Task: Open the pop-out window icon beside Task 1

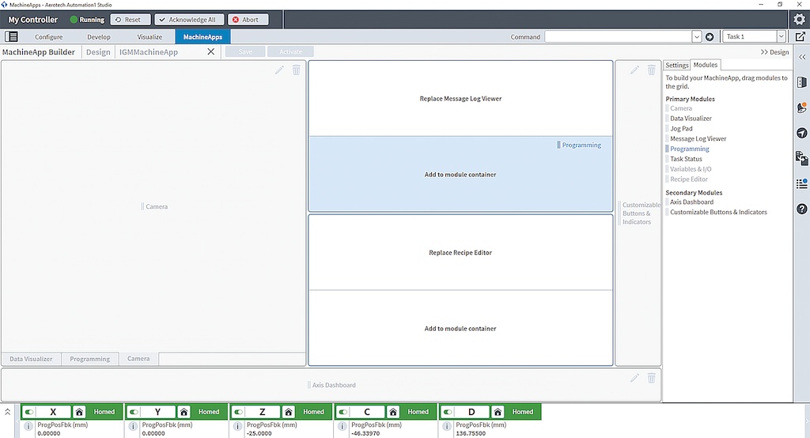Action: 800,36
